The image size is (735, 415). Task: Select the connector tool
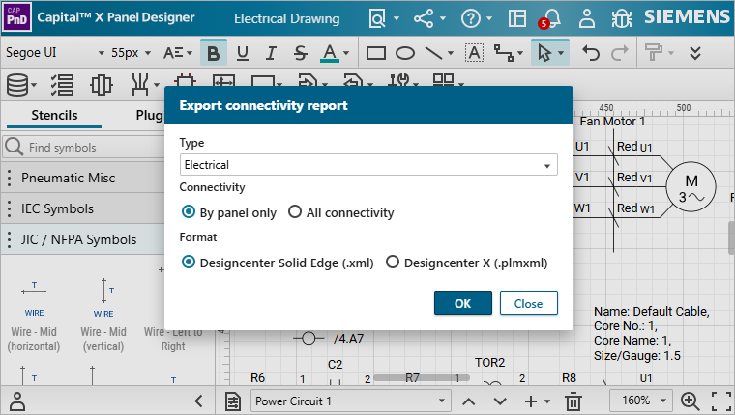pyautogui.click(x=504, y=53)
